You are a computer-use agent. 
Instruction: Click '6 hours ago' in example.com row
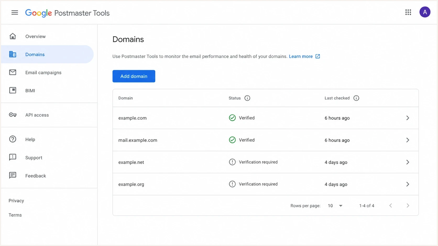(337, 118)
